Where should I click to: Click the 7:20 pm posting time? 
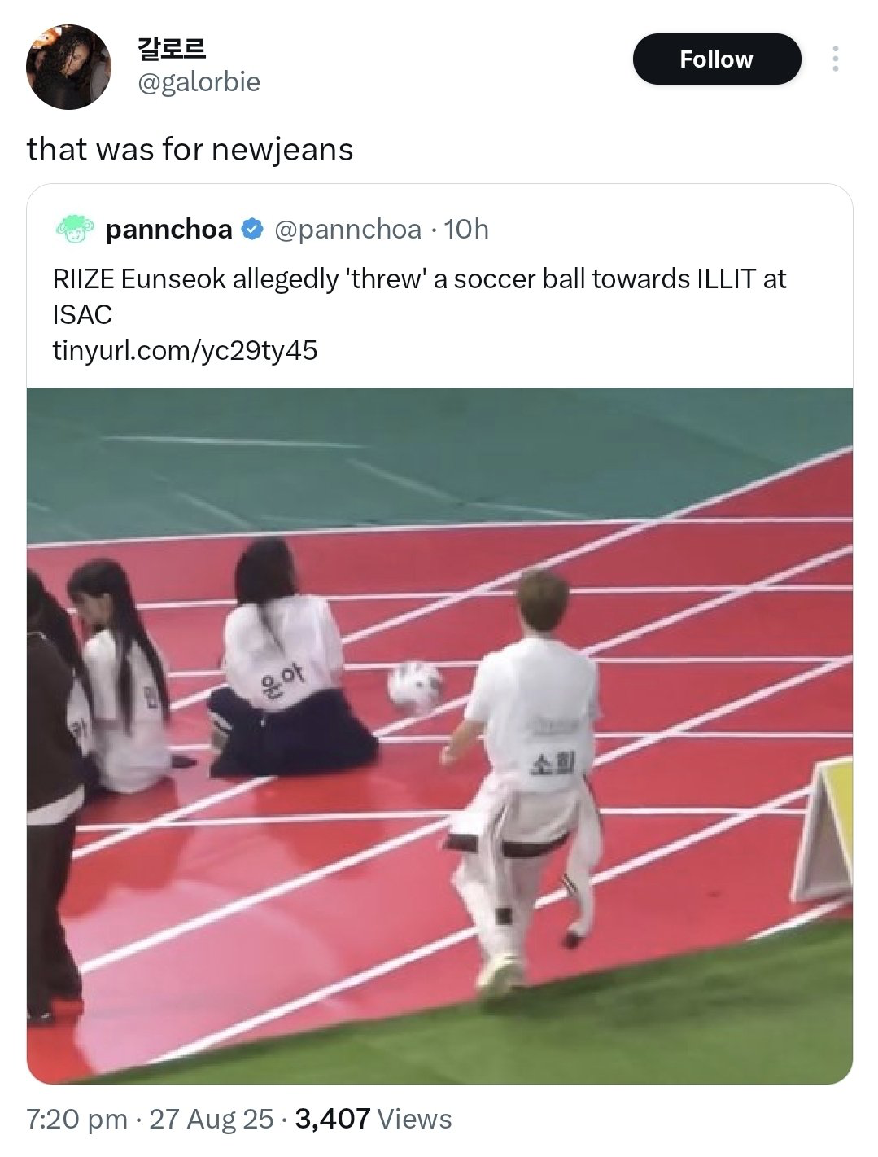coord(77,1119)
